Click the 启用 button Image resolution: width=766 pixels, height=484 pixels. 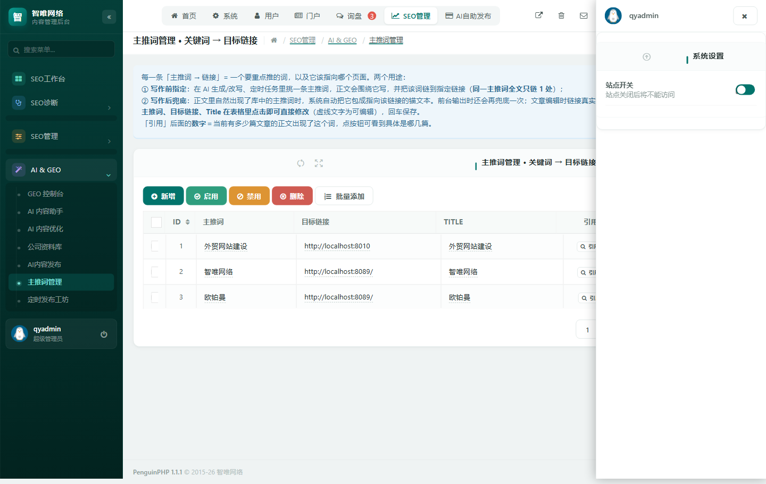206,196
